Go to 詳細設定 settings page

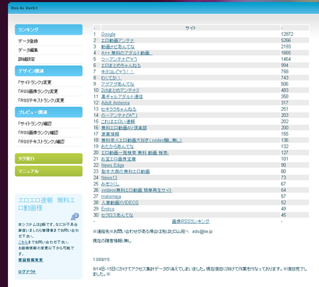27,59
